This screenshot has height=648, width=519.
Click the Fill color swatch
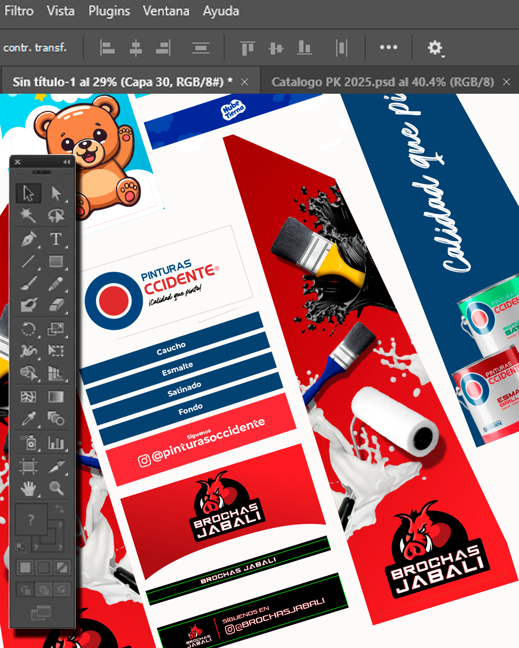coord(30,519)
